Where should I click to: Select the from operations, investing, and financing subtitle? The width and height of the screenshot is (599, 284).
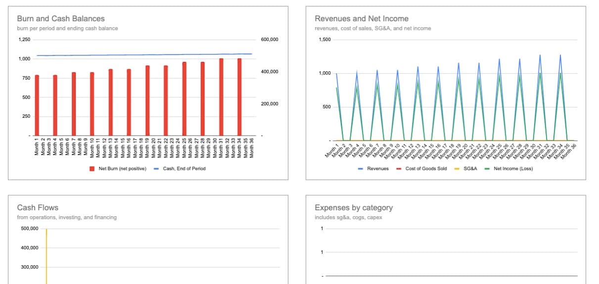click(x=67, y=218)
